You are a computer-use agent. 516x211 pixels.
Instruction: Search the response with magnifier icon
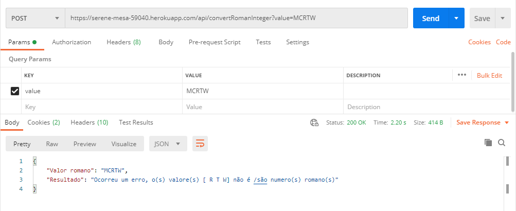502,143
